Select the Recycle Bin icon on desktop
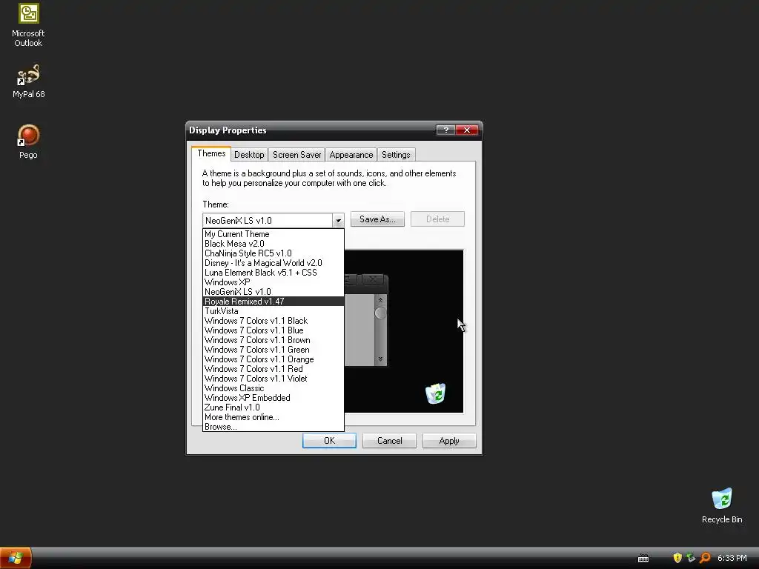 722,505
